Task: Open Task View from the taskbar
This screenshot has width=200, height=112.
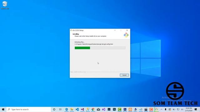Action: pos(60,109)
